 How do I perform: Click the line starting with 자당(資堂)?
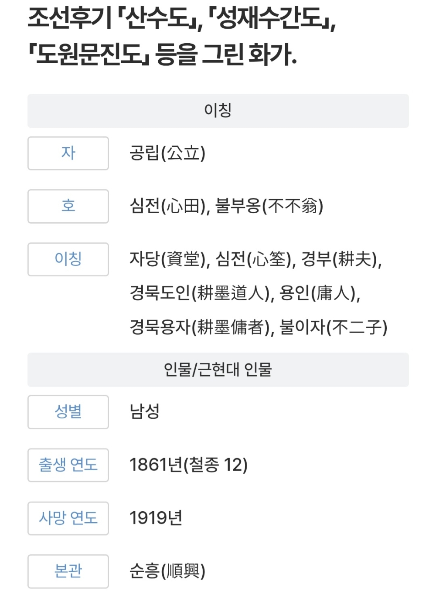(255, 259)
